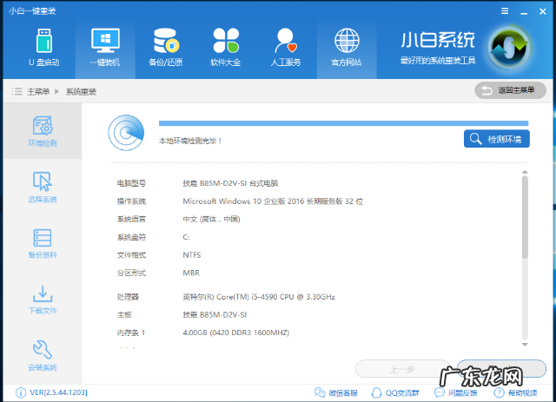Open 问题反馈 in footer
This screenshot has width=556, height=402.
(455, 392)
